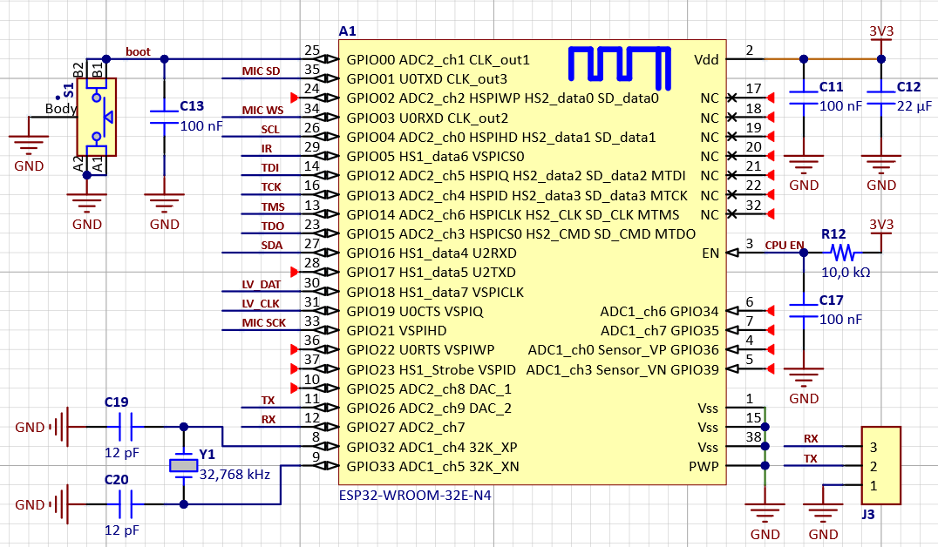This screenshot has height=547, width=938.
Task: Click the LV_CLK net label
Action: point(261,304)
